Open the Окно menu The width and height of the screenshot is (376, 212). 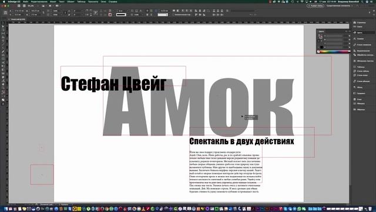pyautogui.click(x=103, y=2)
